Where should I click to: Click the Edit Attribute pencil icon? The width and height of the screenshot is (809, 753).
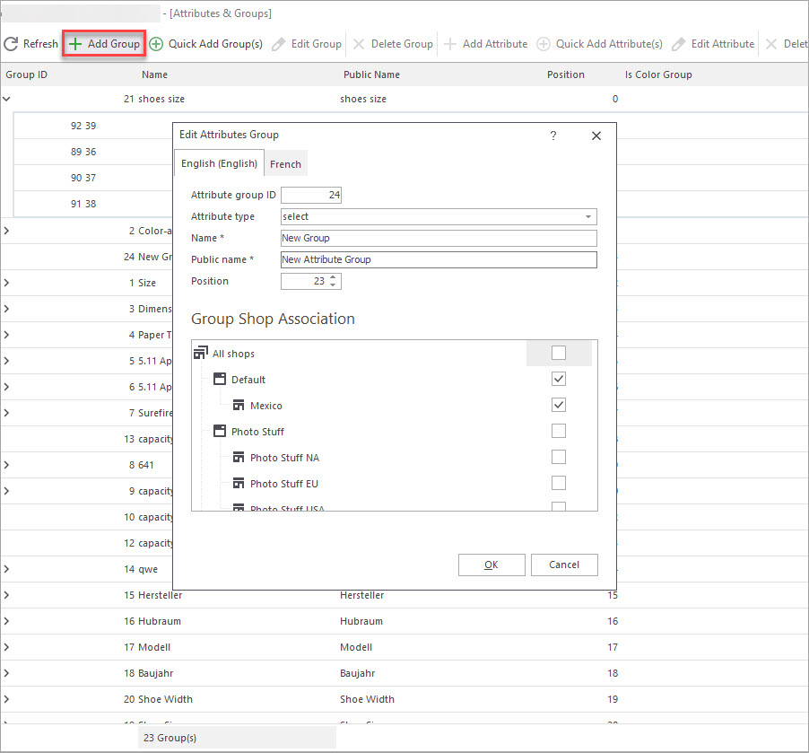(x=679, y=44)
